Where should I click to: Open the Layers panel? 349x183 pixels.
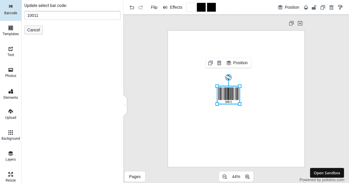[10, 156]
